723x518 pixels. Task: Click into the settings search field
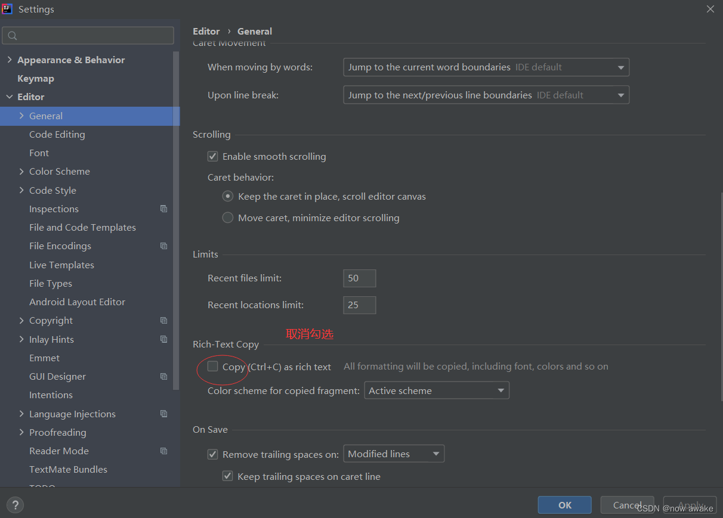coord(88,36)
